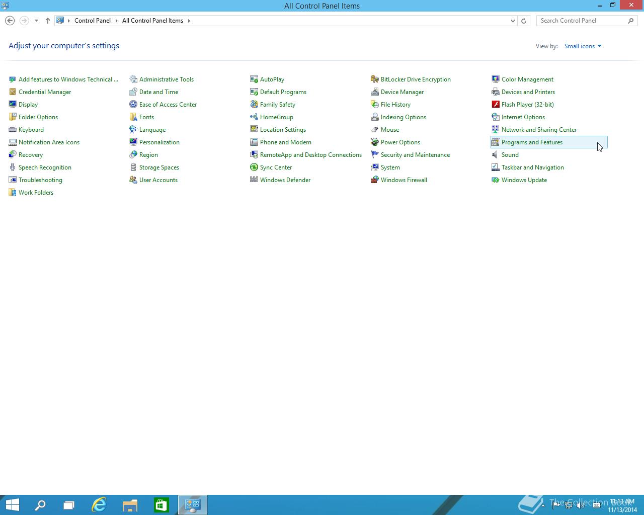Image resolution: width=644 pixels, height=515 pixels.
Task: Open Network and Sharing Center
Action: tap(539, 130)
